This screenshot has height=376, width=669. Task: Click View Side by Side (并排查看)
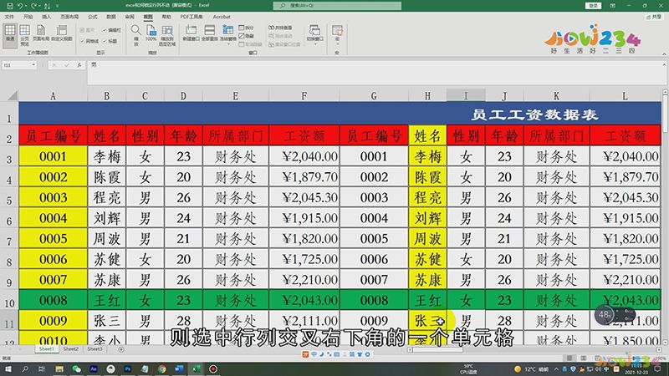pyautogui.click(x=280, y=28)
